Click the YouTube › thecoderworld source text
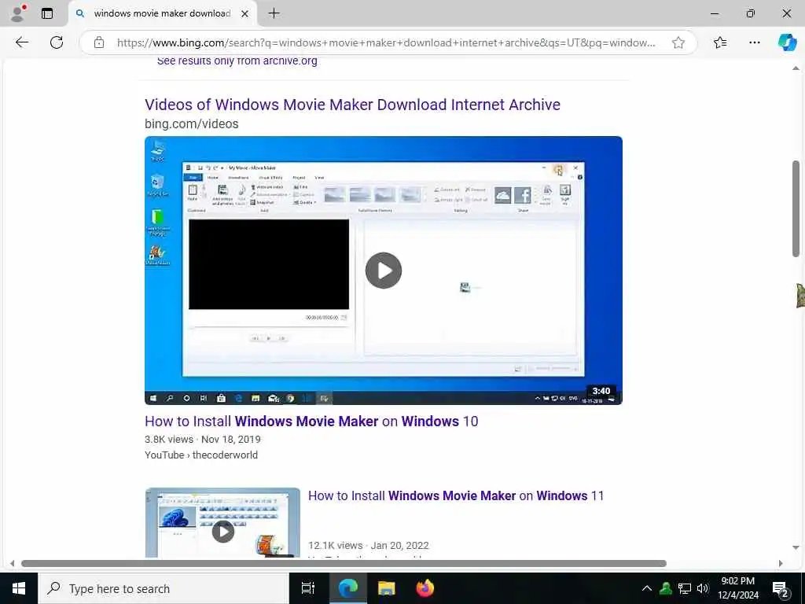This screenshot has width=805, height=604. (201, 455)
